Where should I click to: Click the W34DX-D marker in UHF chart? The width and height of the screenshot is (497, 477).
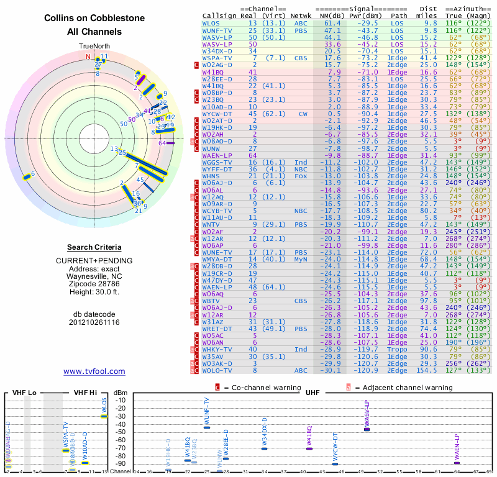pyautogui.click(x=265, y=448)
